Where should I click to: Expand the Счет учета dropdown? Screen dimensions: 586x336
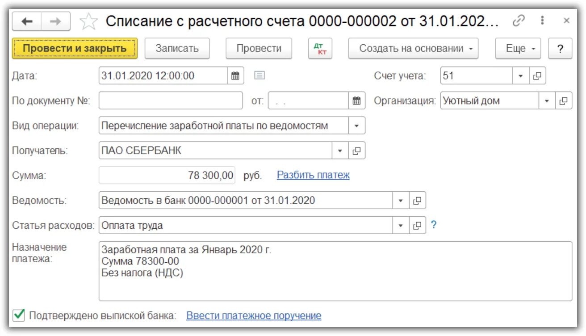[x=520, y=76]
